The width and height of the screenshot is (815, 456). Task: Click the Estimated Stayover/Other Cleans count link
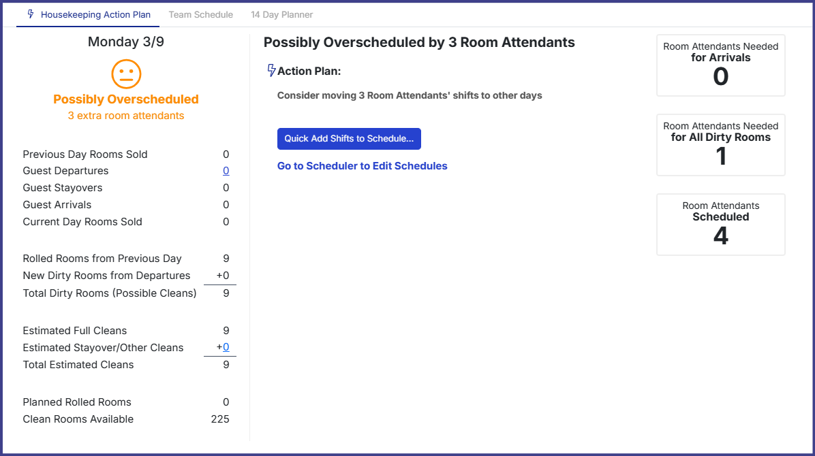click(x=226, y=348)
